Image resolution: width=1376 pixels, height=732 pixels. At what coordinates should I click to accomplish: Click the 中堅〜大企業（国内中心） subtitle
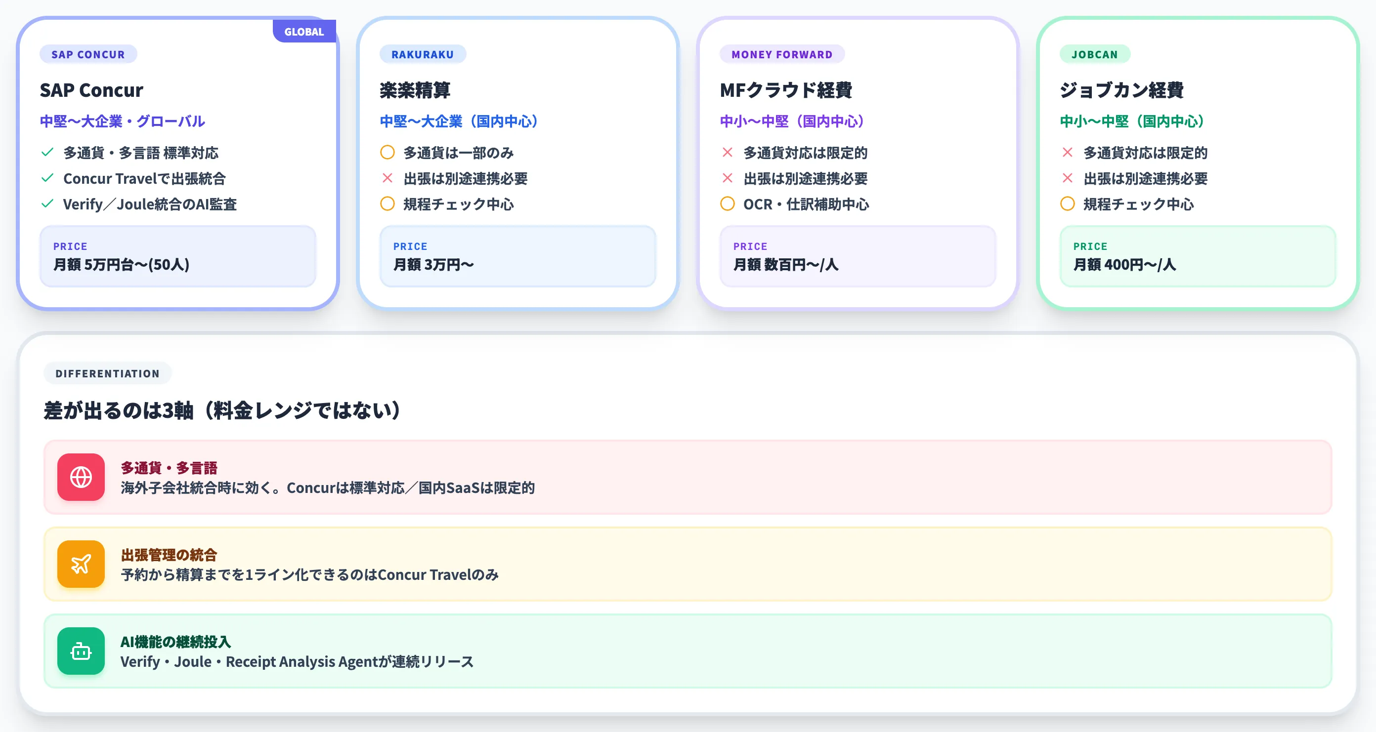pyautogui.click(x=458, y=121)
